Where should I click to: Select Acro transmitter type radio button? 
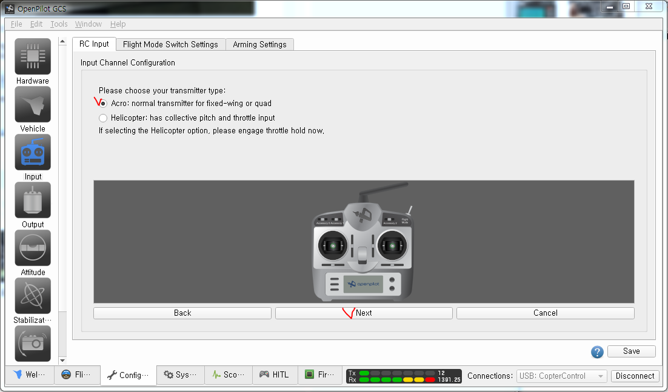(x=103, y=104)
